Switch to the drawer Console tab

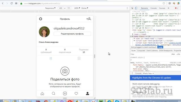coord(138,73)
